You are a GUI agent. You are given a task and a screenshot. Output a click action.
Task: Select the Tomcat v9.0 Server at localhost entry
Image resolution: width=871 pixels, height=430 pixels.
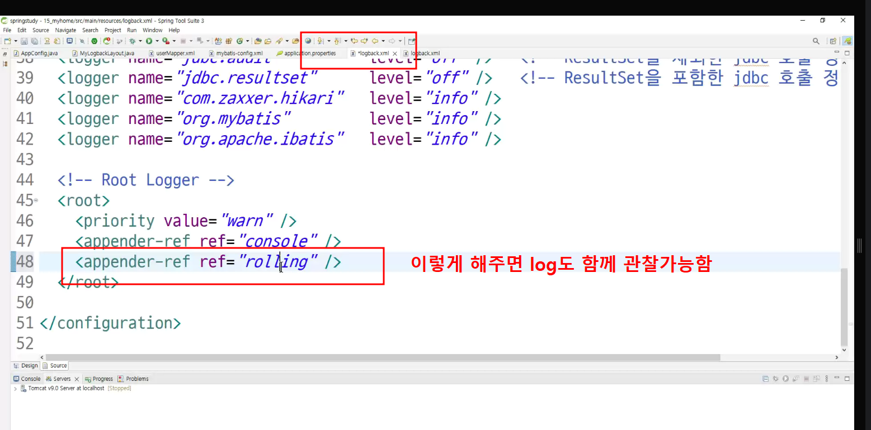pyautogui.click(x=76, y=388)
